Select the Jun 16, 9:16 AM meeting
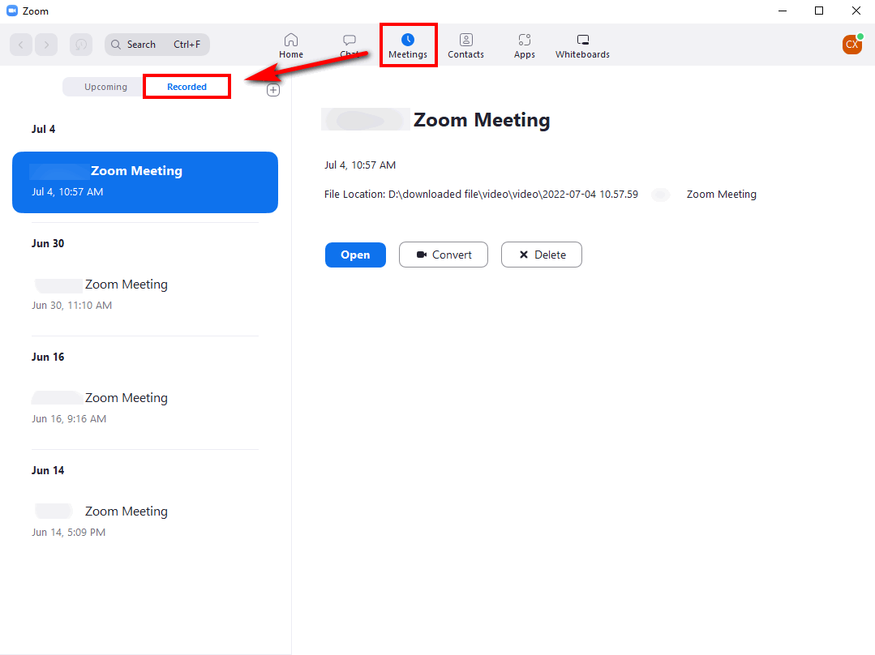This screenshot has width=875, height=655. 145,407
